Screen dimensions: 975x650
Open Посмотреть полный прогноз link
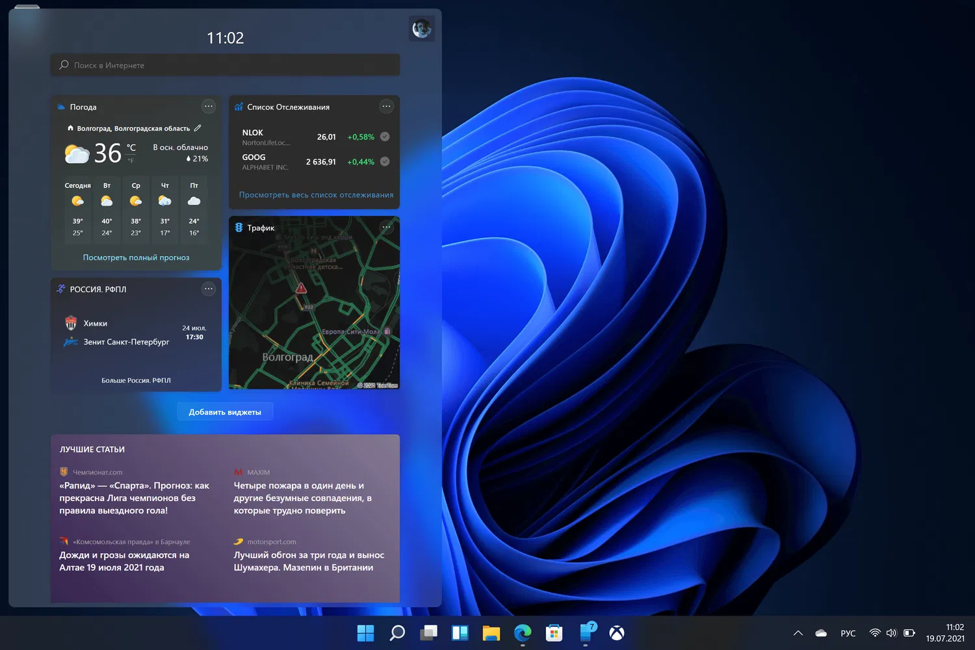[136, 257]
